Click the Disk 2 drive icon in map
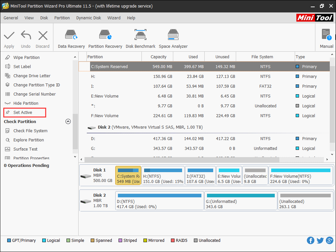 pyautogui.click(x=86, y=202)
